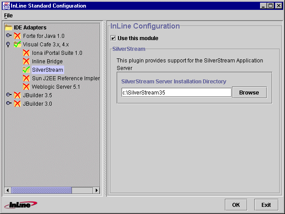
Task: Open the File menu
Action: 8,16
